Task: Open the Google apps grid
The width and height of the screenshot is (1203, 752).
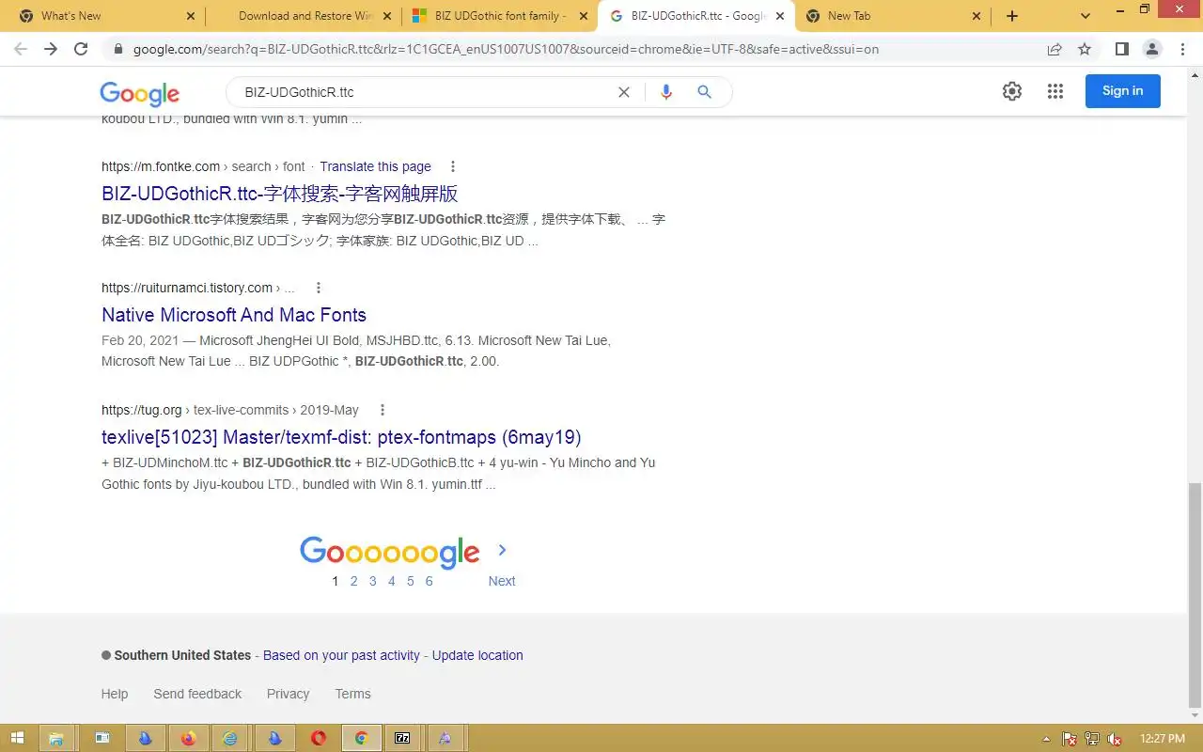Action: [x=1055, y=91]
